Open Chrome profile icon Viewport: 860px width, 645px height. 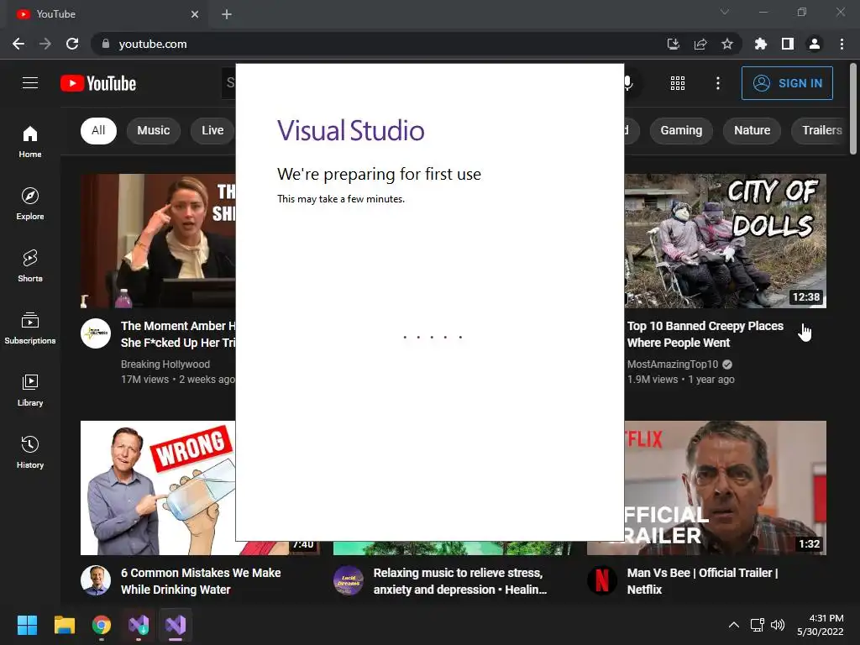point(815,44)
